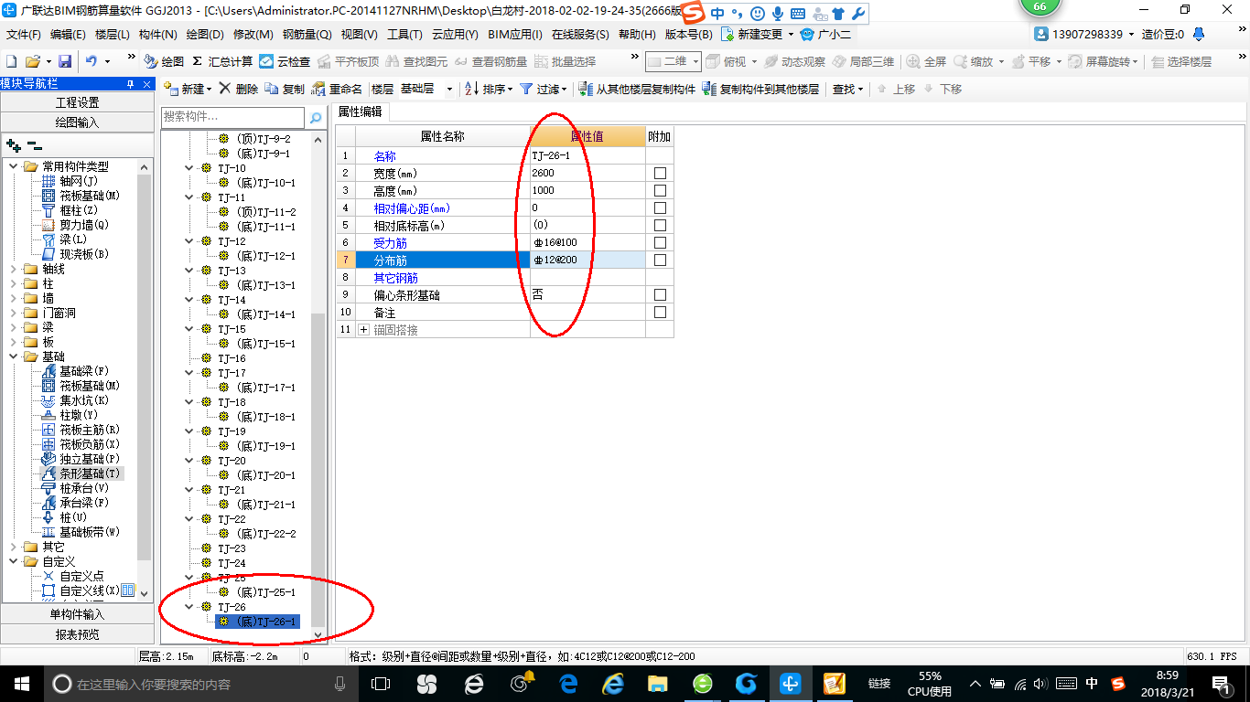
Task: Click the undo arrow icon
Action: [92, 61]
